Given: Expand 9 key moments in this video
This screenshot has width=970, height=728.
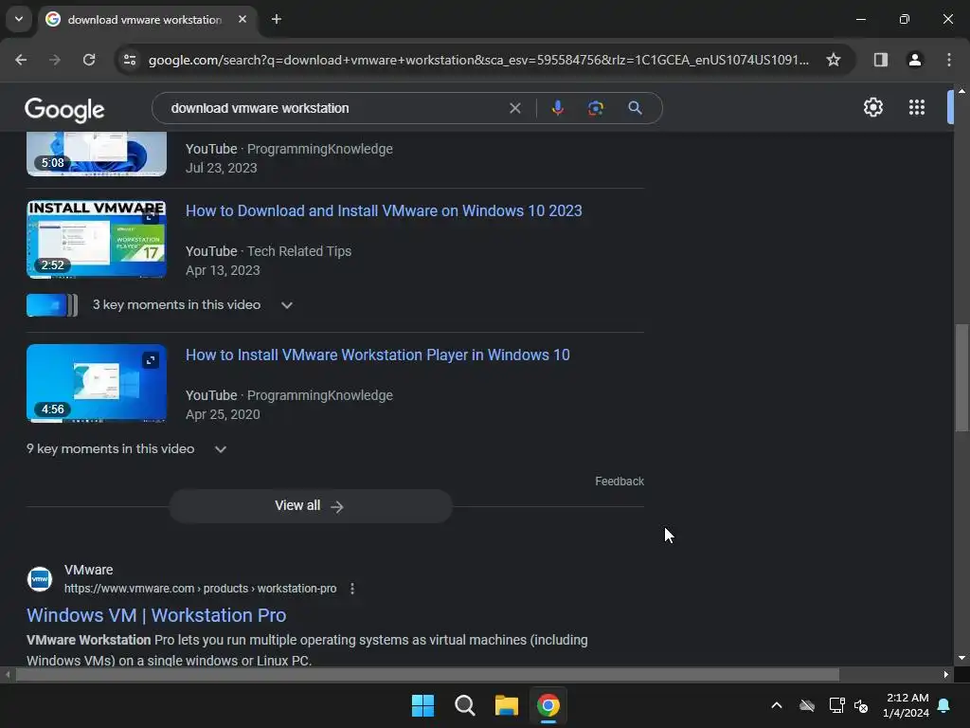Looking at the screenshot, I should click(x=127, y=448).
